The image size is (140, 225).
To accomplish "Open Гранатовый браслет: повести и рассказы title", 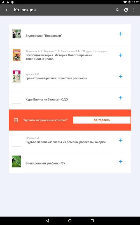I will [x=56, y=78].
